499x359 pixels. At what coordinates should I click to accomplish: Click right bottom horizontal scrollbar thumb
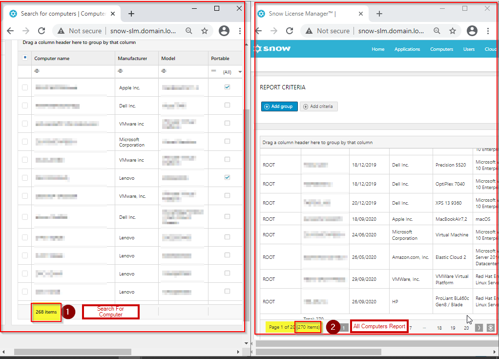[318, 352]
